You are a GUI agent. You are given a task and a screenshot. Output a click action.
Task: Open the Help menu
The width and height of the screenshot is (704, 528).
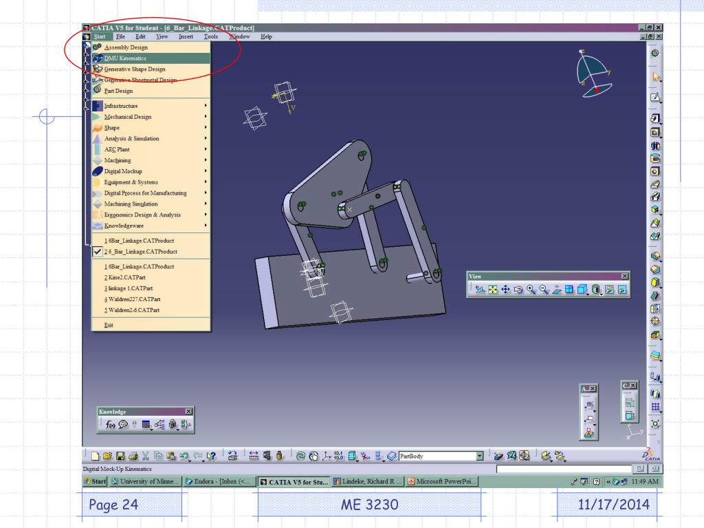click(266, 37)
